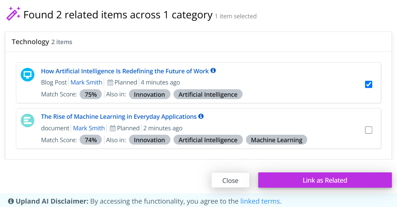Click the Technology category header
Image resolution: width=397 pixels, height=207 pixels.
pyautogui.click(x=31, y=42)
